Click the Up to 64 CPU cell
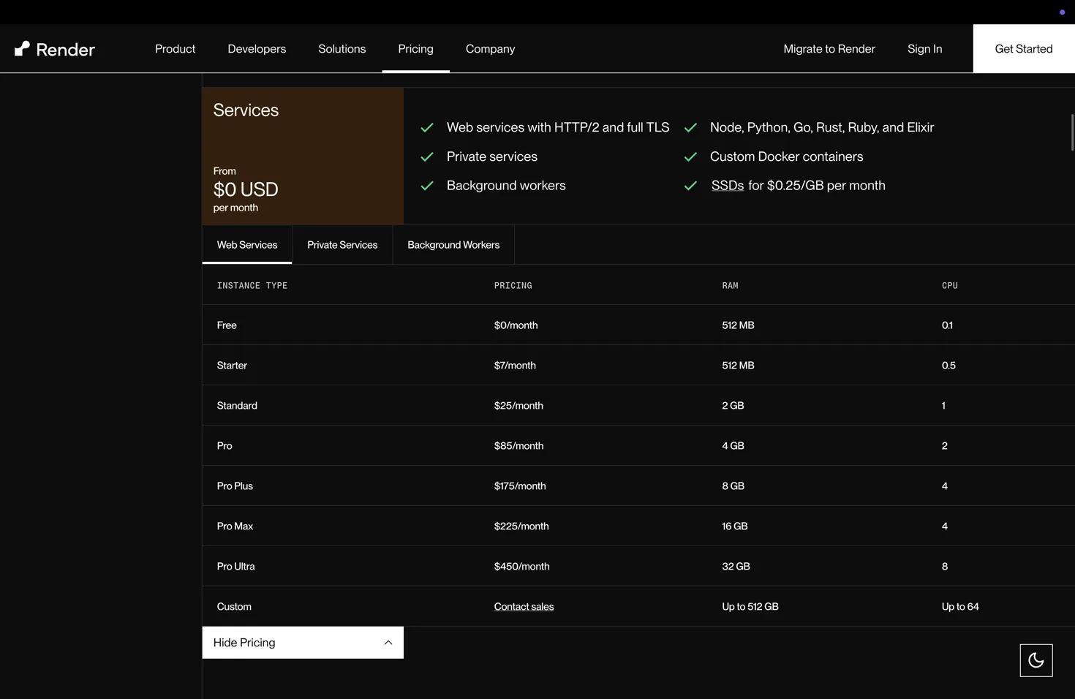1075x699 pixels. 960,607
